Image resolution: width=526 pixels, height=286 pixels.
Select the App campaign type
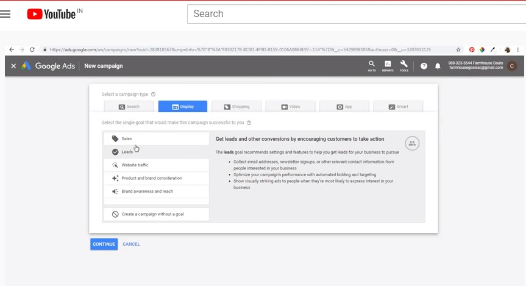point(344,107)
